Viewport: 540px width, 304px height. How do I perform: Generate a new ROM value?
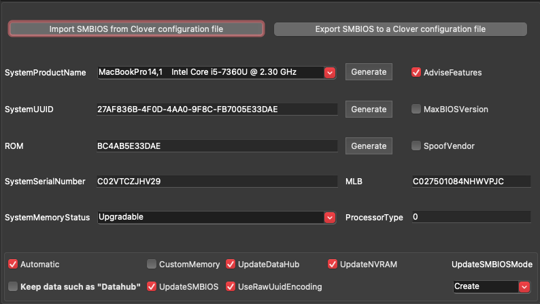tap(369, 146)
